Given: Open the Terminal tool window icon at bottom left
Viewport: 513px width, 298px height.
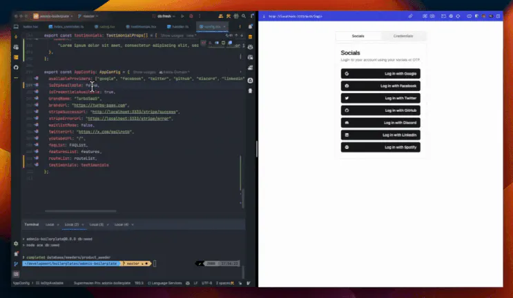Looking at the screenshot, I should (16, 274).
